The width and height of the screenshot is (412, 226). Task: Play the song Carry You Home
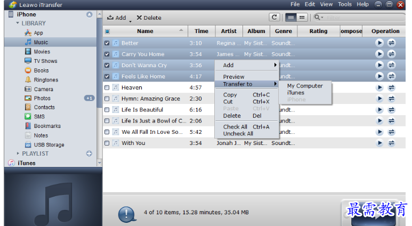(x=379, y=54)
